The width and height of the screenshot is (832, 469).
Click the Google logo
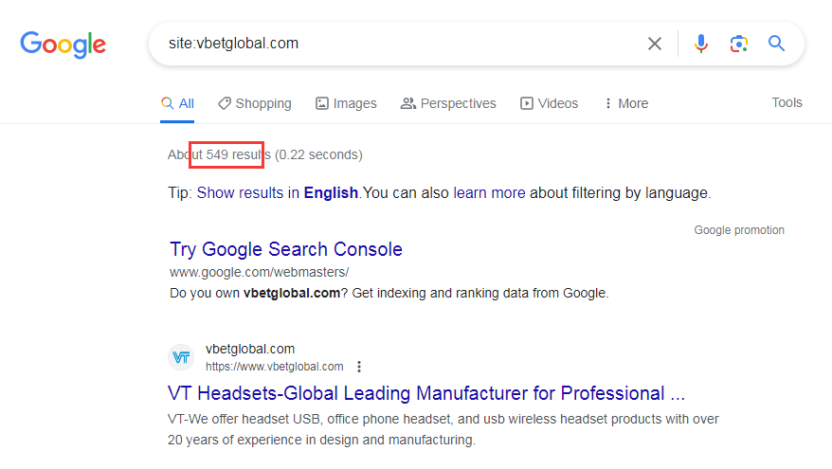(x=63, y=45)
